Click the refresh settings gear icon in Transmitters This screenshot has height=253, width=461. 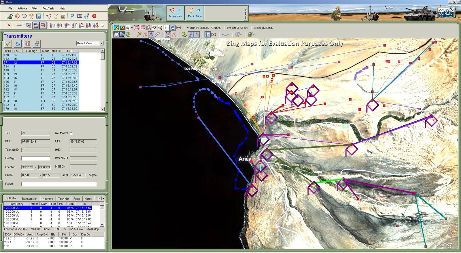37,44
